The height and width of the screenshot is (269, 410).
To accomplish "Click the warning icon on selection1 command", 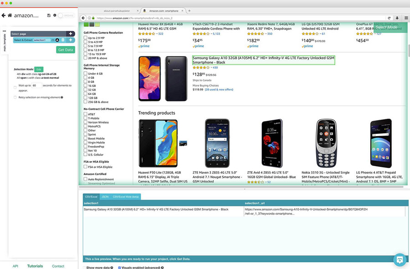I will point(57,40).
